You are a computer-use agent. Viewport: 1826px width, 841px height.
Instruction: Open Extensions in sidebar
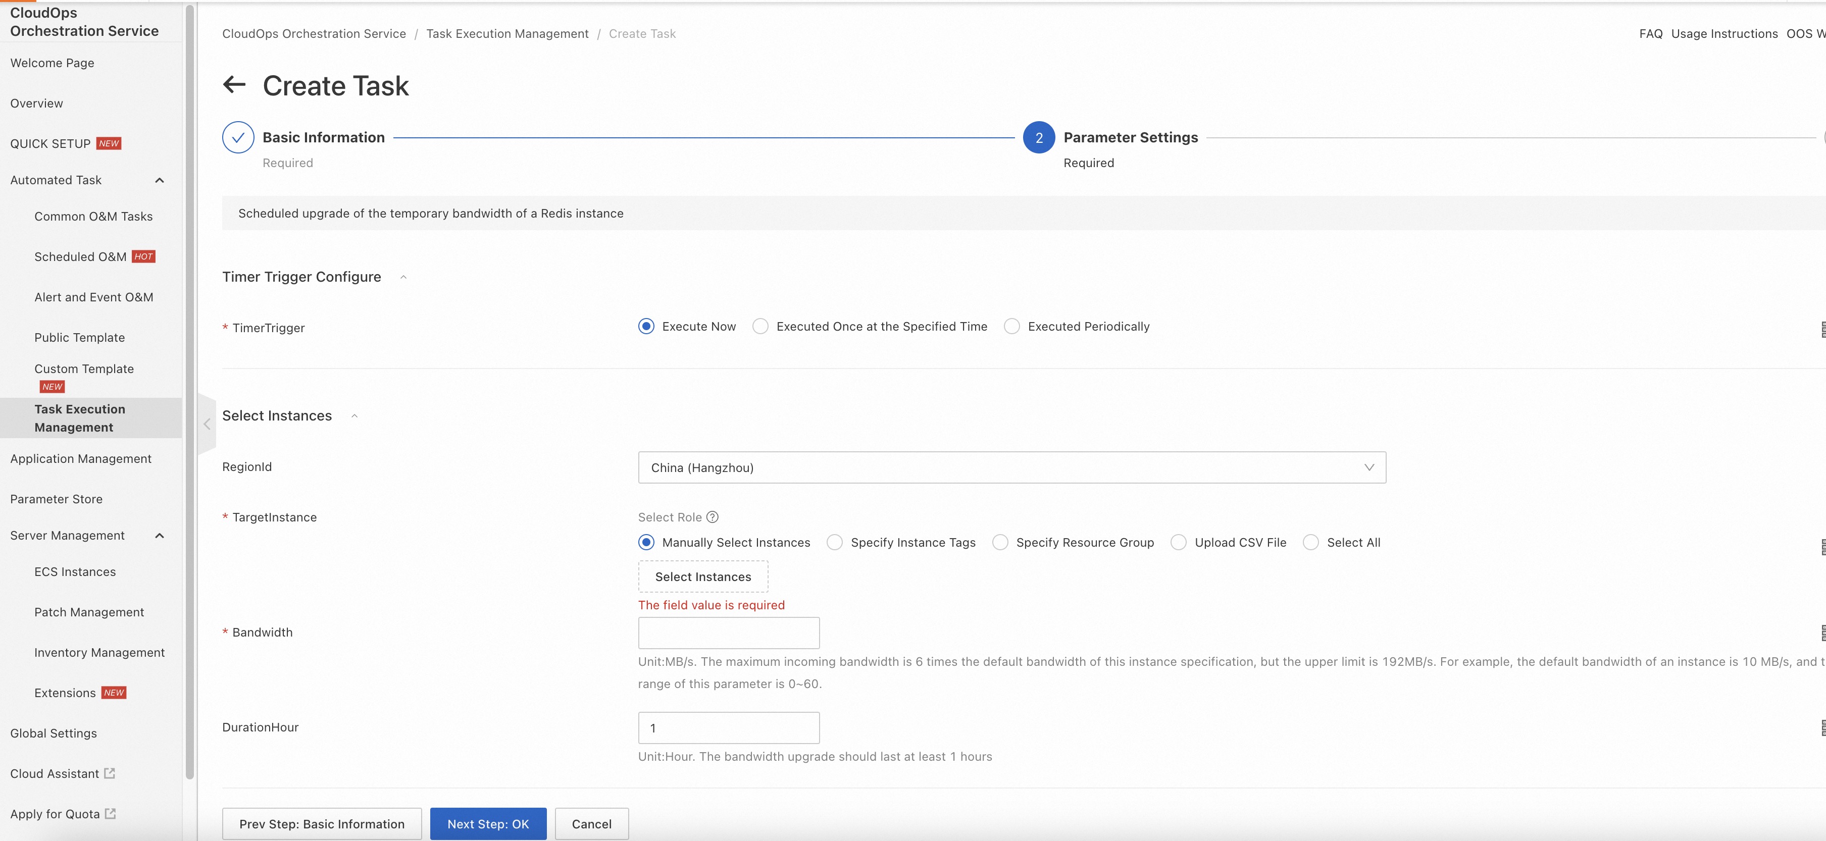coord(65,694)
